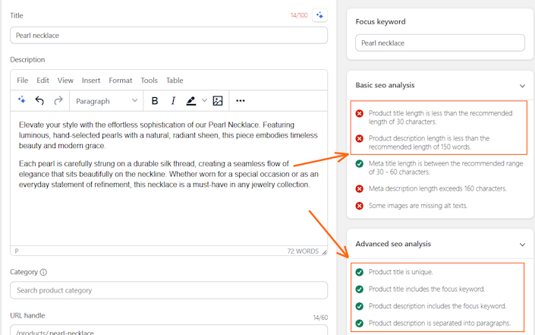Click 'Product title includes the focus keyword.' text
This screenshot has width=535, height=335.
[426, 289]
